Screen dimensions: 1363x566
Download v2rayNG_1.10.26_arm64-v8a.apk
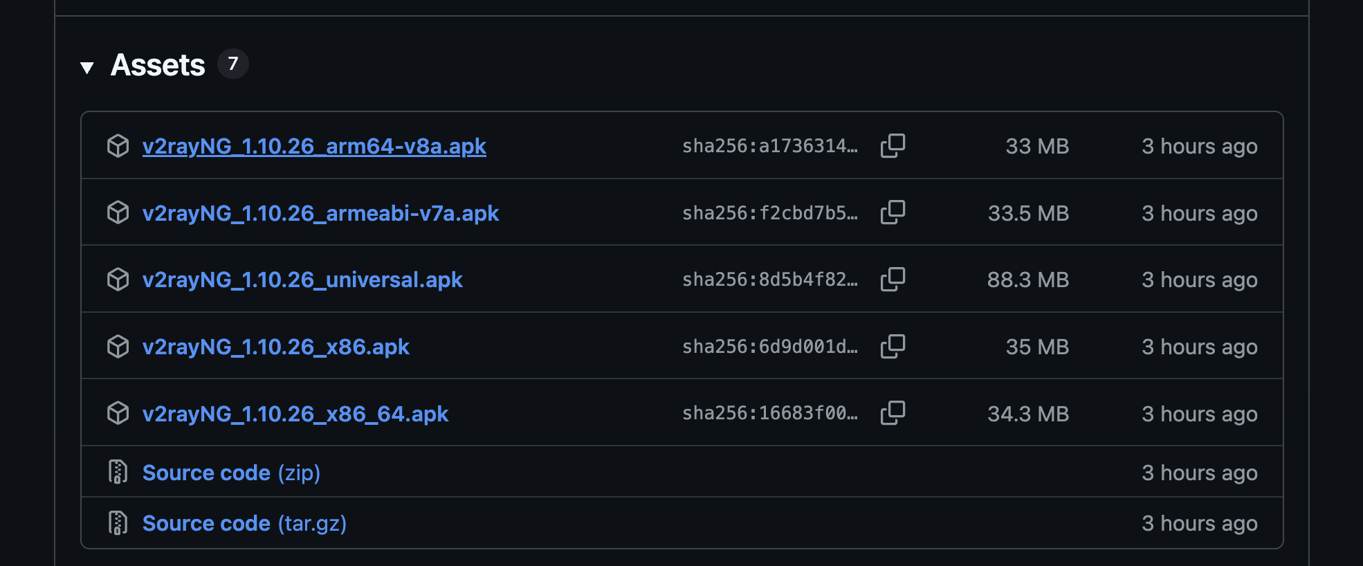(x=314, y=146)
